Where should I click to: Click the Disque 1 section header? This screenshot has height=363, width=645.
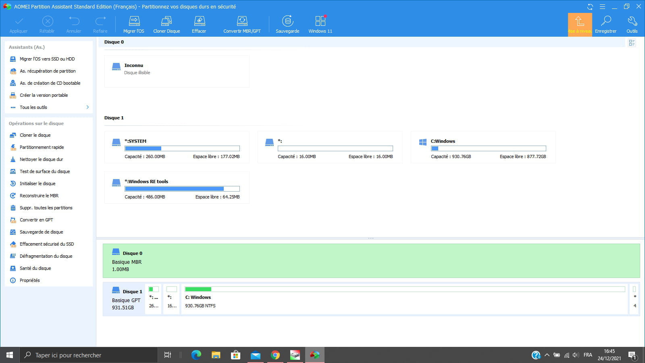coord(114,118)
